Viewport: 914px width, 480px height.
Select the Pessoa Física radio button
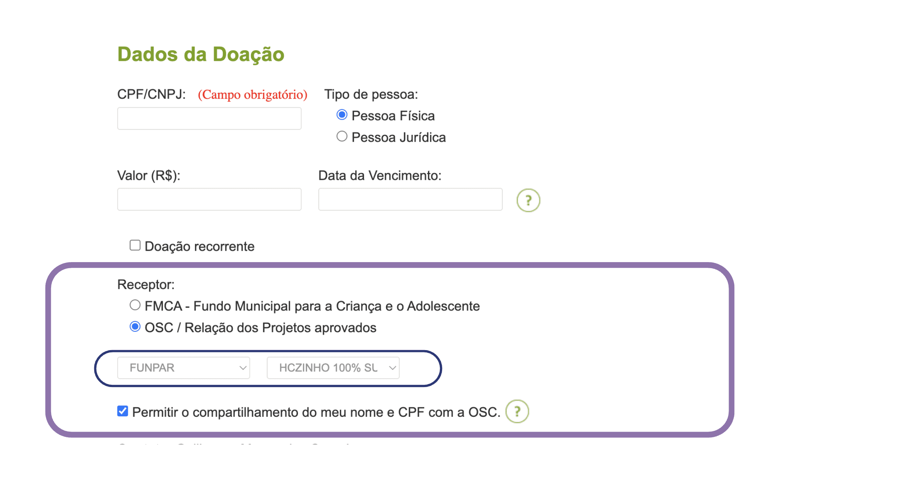pos(342,115)
